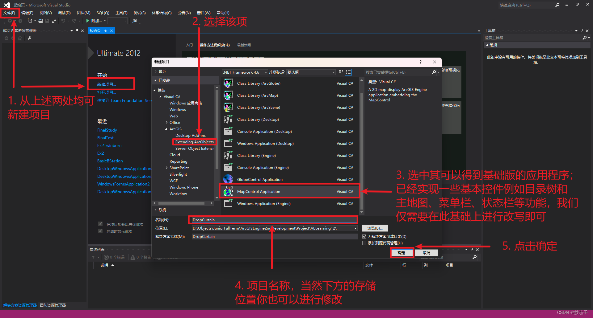This screenshot has height=318, width=593.
Task: Open the Edit menu
Action: (x=27, y=13)
